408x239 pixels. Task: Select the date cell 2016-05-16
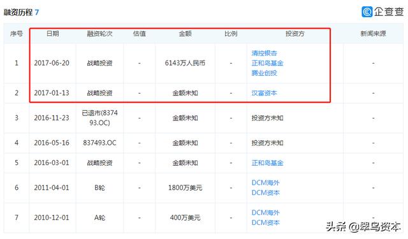pyautogui.click(x=52, y=143)
